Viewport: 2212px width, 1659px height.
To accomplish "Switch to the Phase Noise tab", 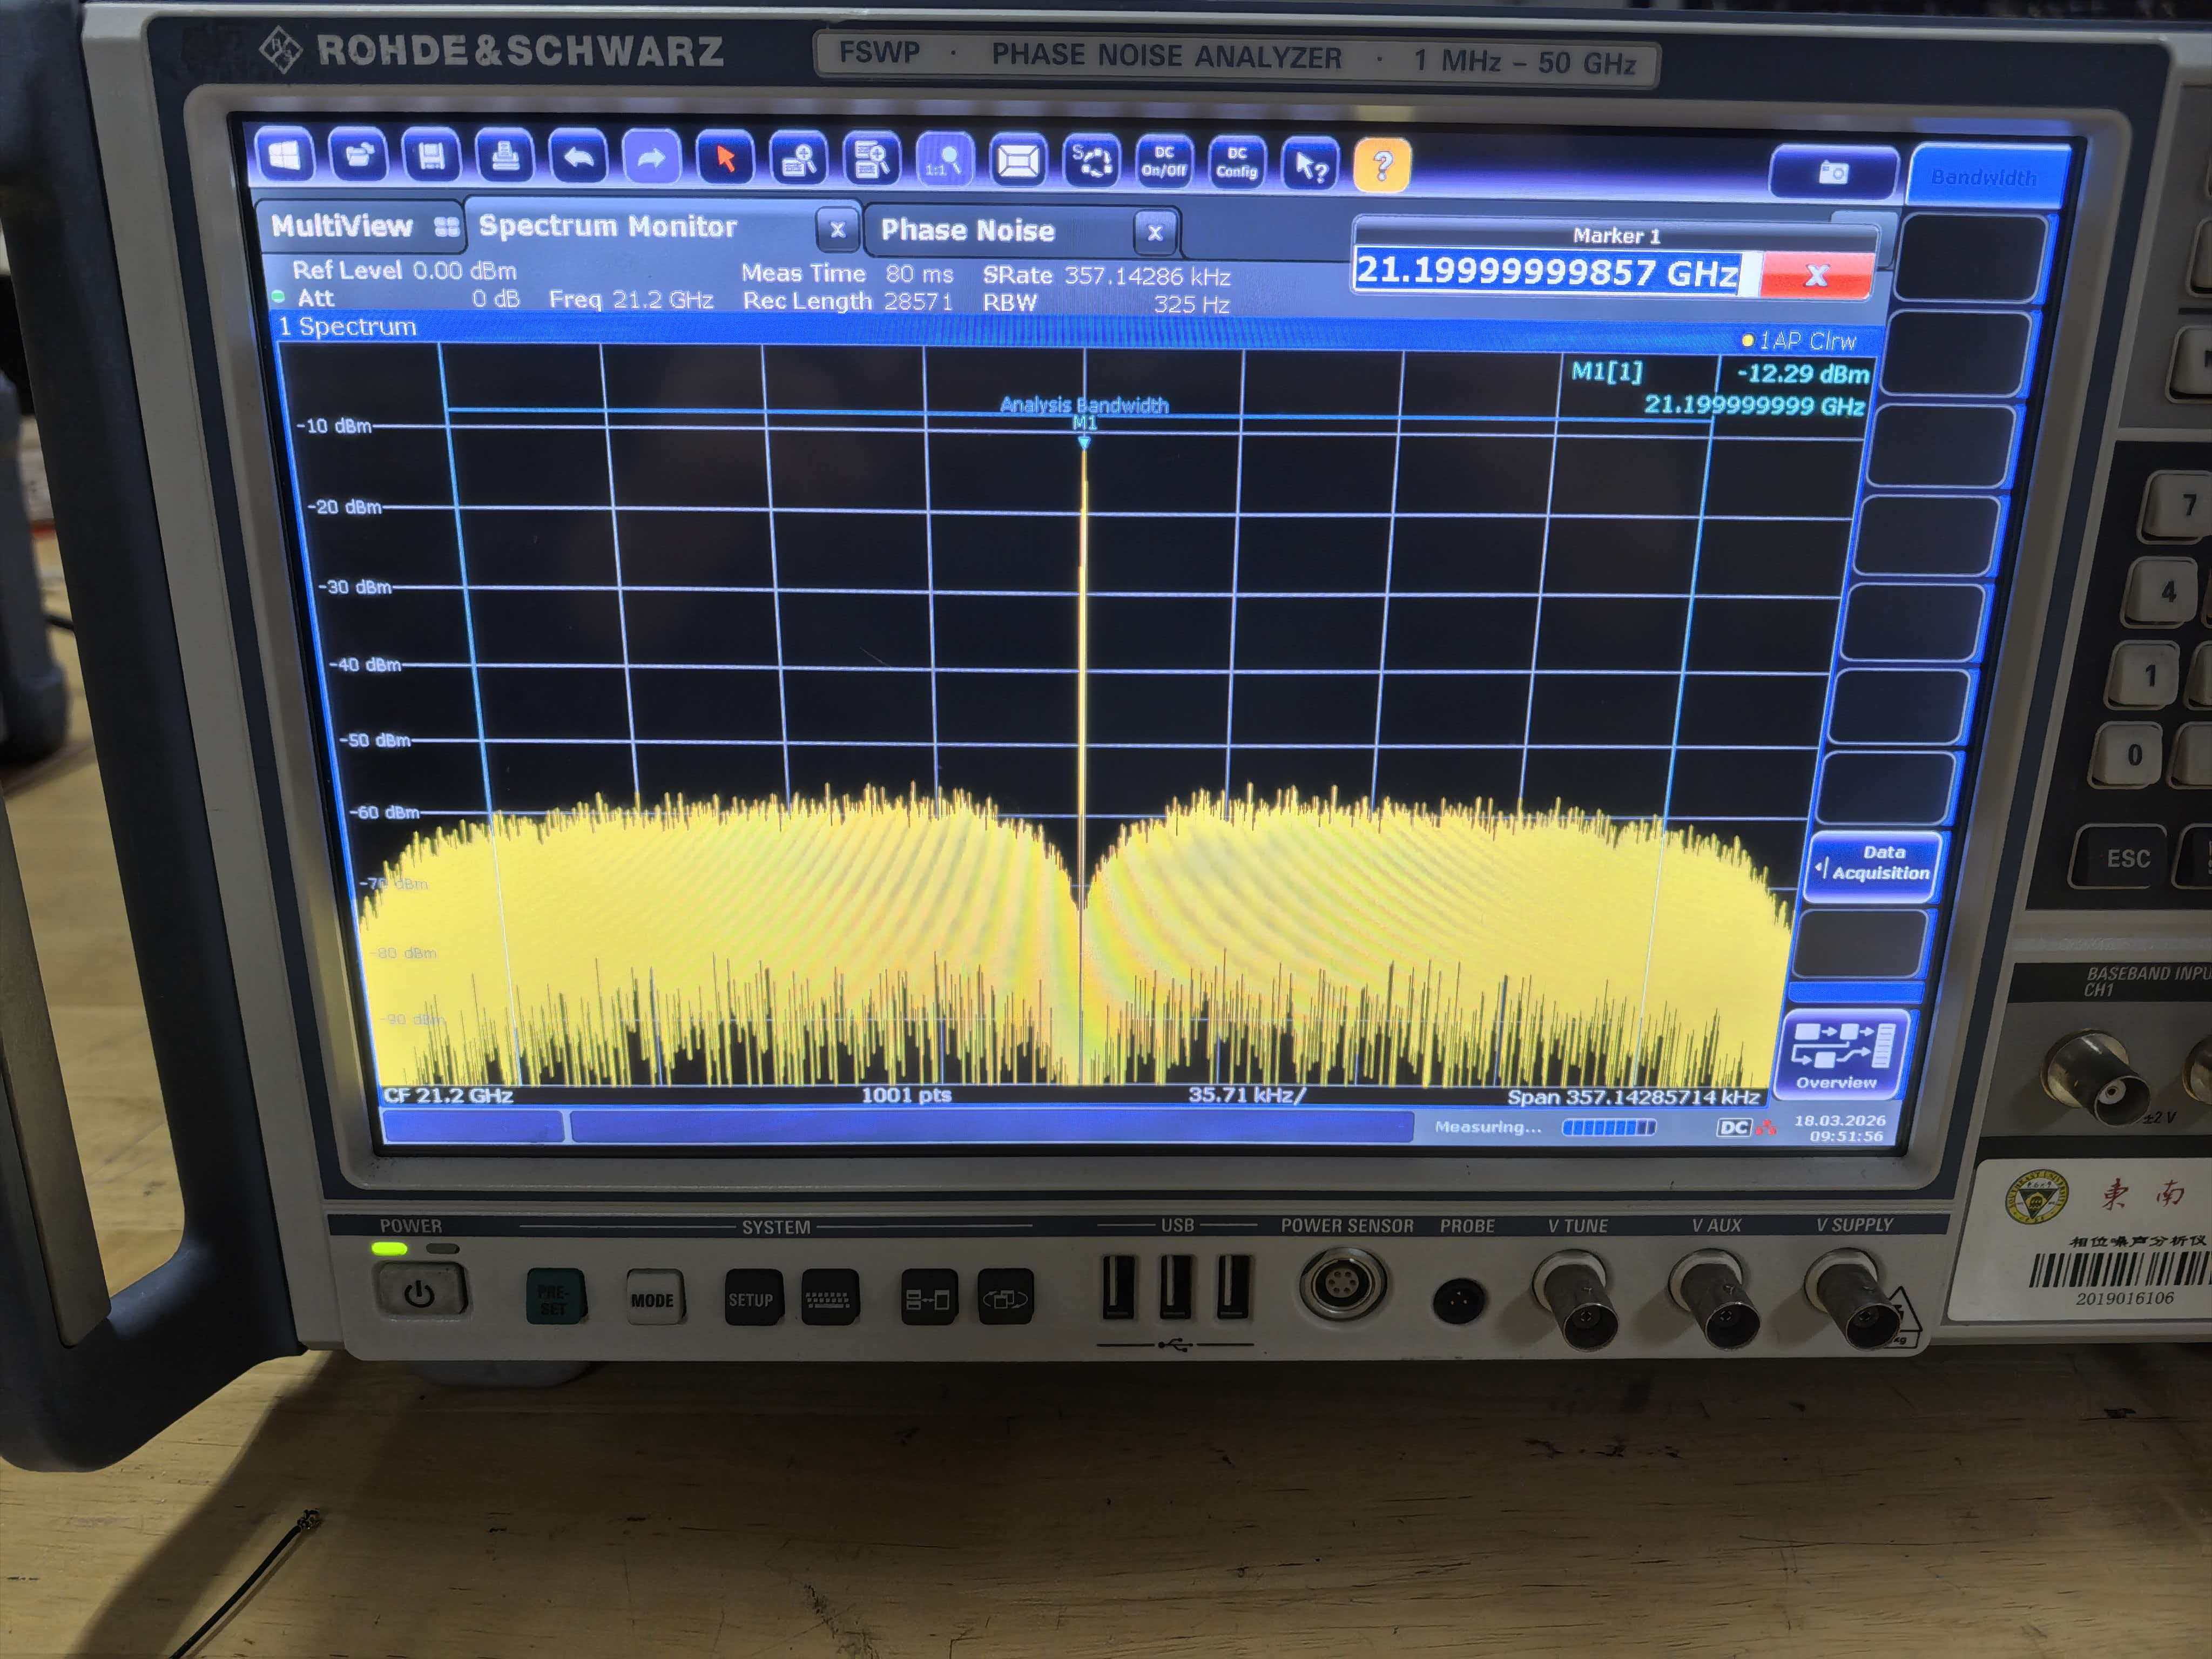I will pos(967,231).
